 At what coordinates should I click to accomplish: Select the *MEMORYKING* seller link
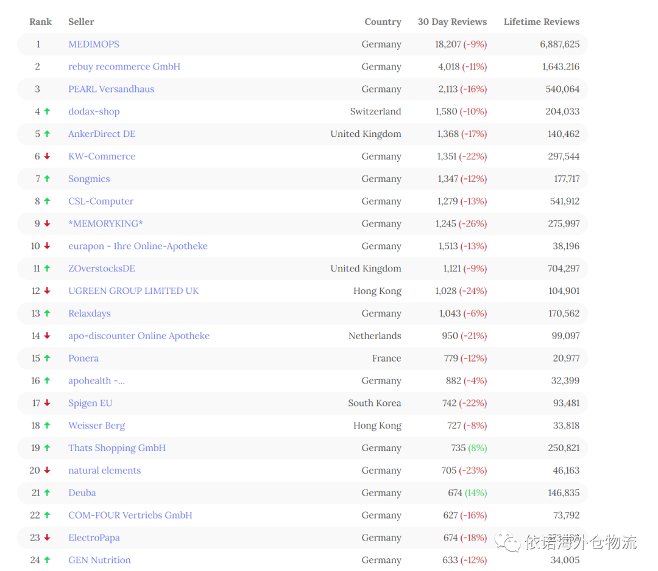[106, 223]
